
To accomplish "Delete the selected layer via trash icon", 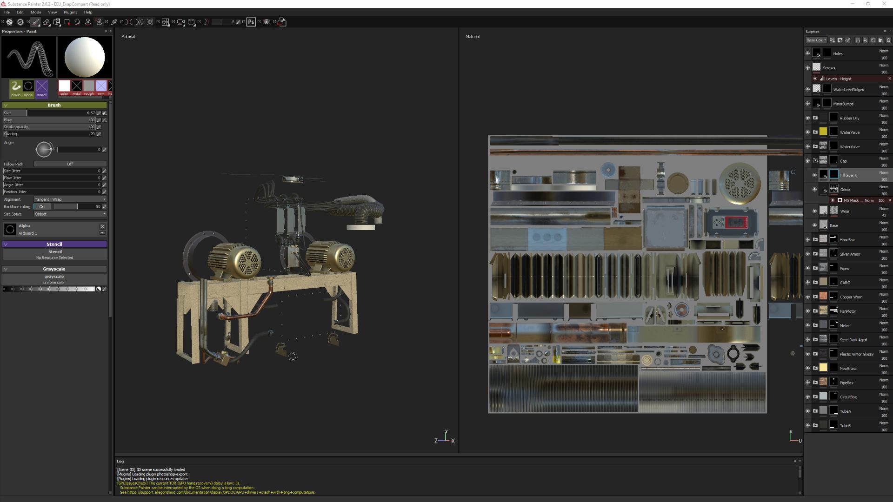I will pos(889,40).
